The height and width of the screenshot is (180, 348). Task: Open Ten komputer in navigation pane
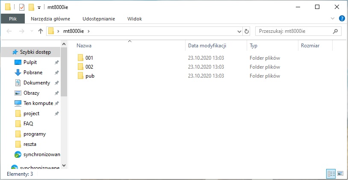click(38, 103)
